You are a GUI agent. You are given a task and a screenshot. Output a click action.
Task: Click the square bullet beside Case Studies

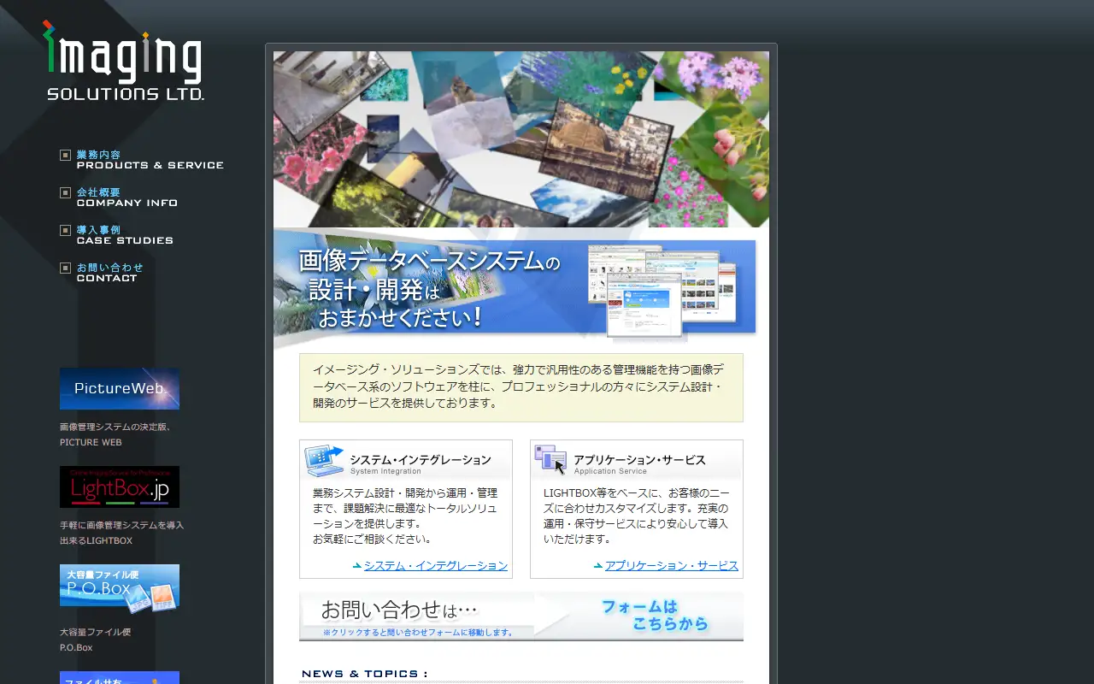(65, 230)
